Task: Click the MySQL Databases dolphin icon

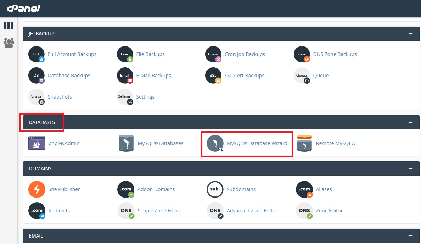Action: pyautogui.click(x=126, y=143)
